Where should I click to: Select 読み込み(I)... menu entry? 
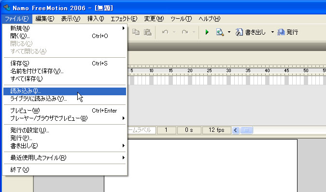tap(65, 91)
